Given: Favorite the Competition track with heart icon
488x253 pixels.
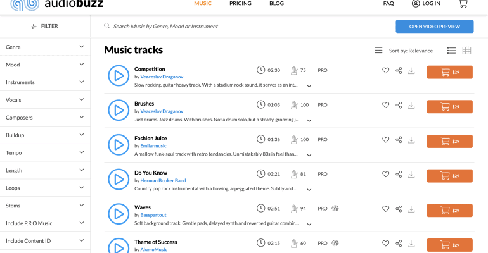Looking at the screenshot, I should [385, 70].
